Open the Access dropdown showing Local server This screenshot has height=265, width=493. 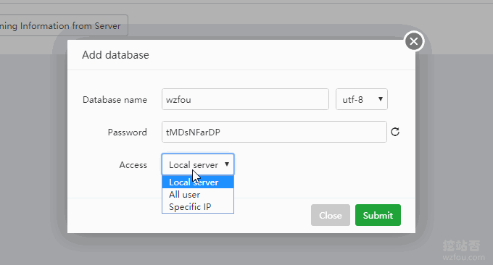(x=198, y=164)
